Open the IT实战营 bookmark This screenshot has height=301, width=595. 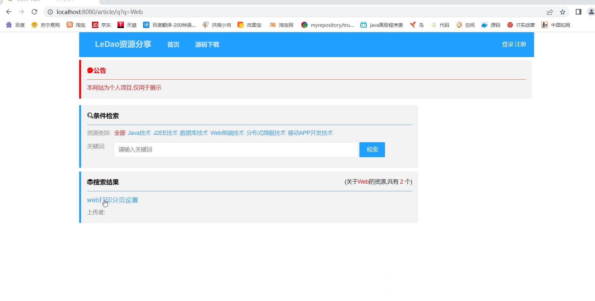(521, 25)
